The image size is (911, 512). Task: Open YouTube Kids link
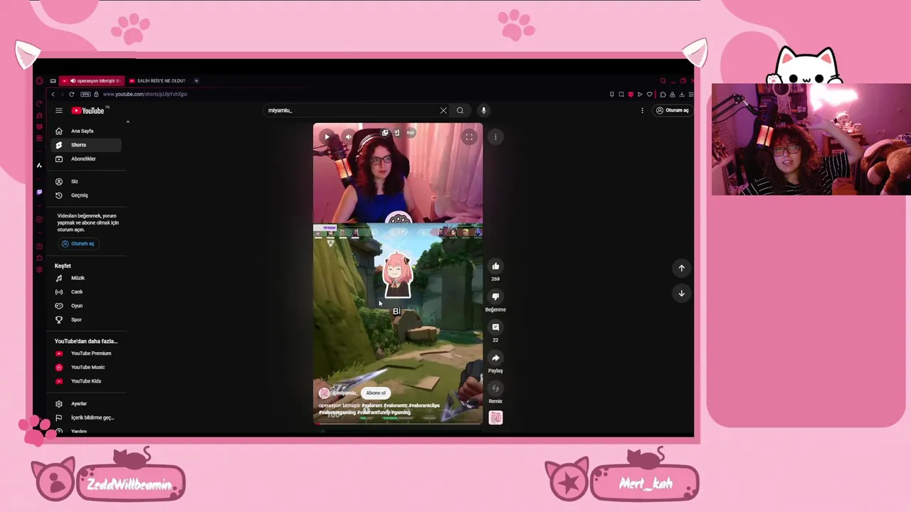click(x=88, y=381)
